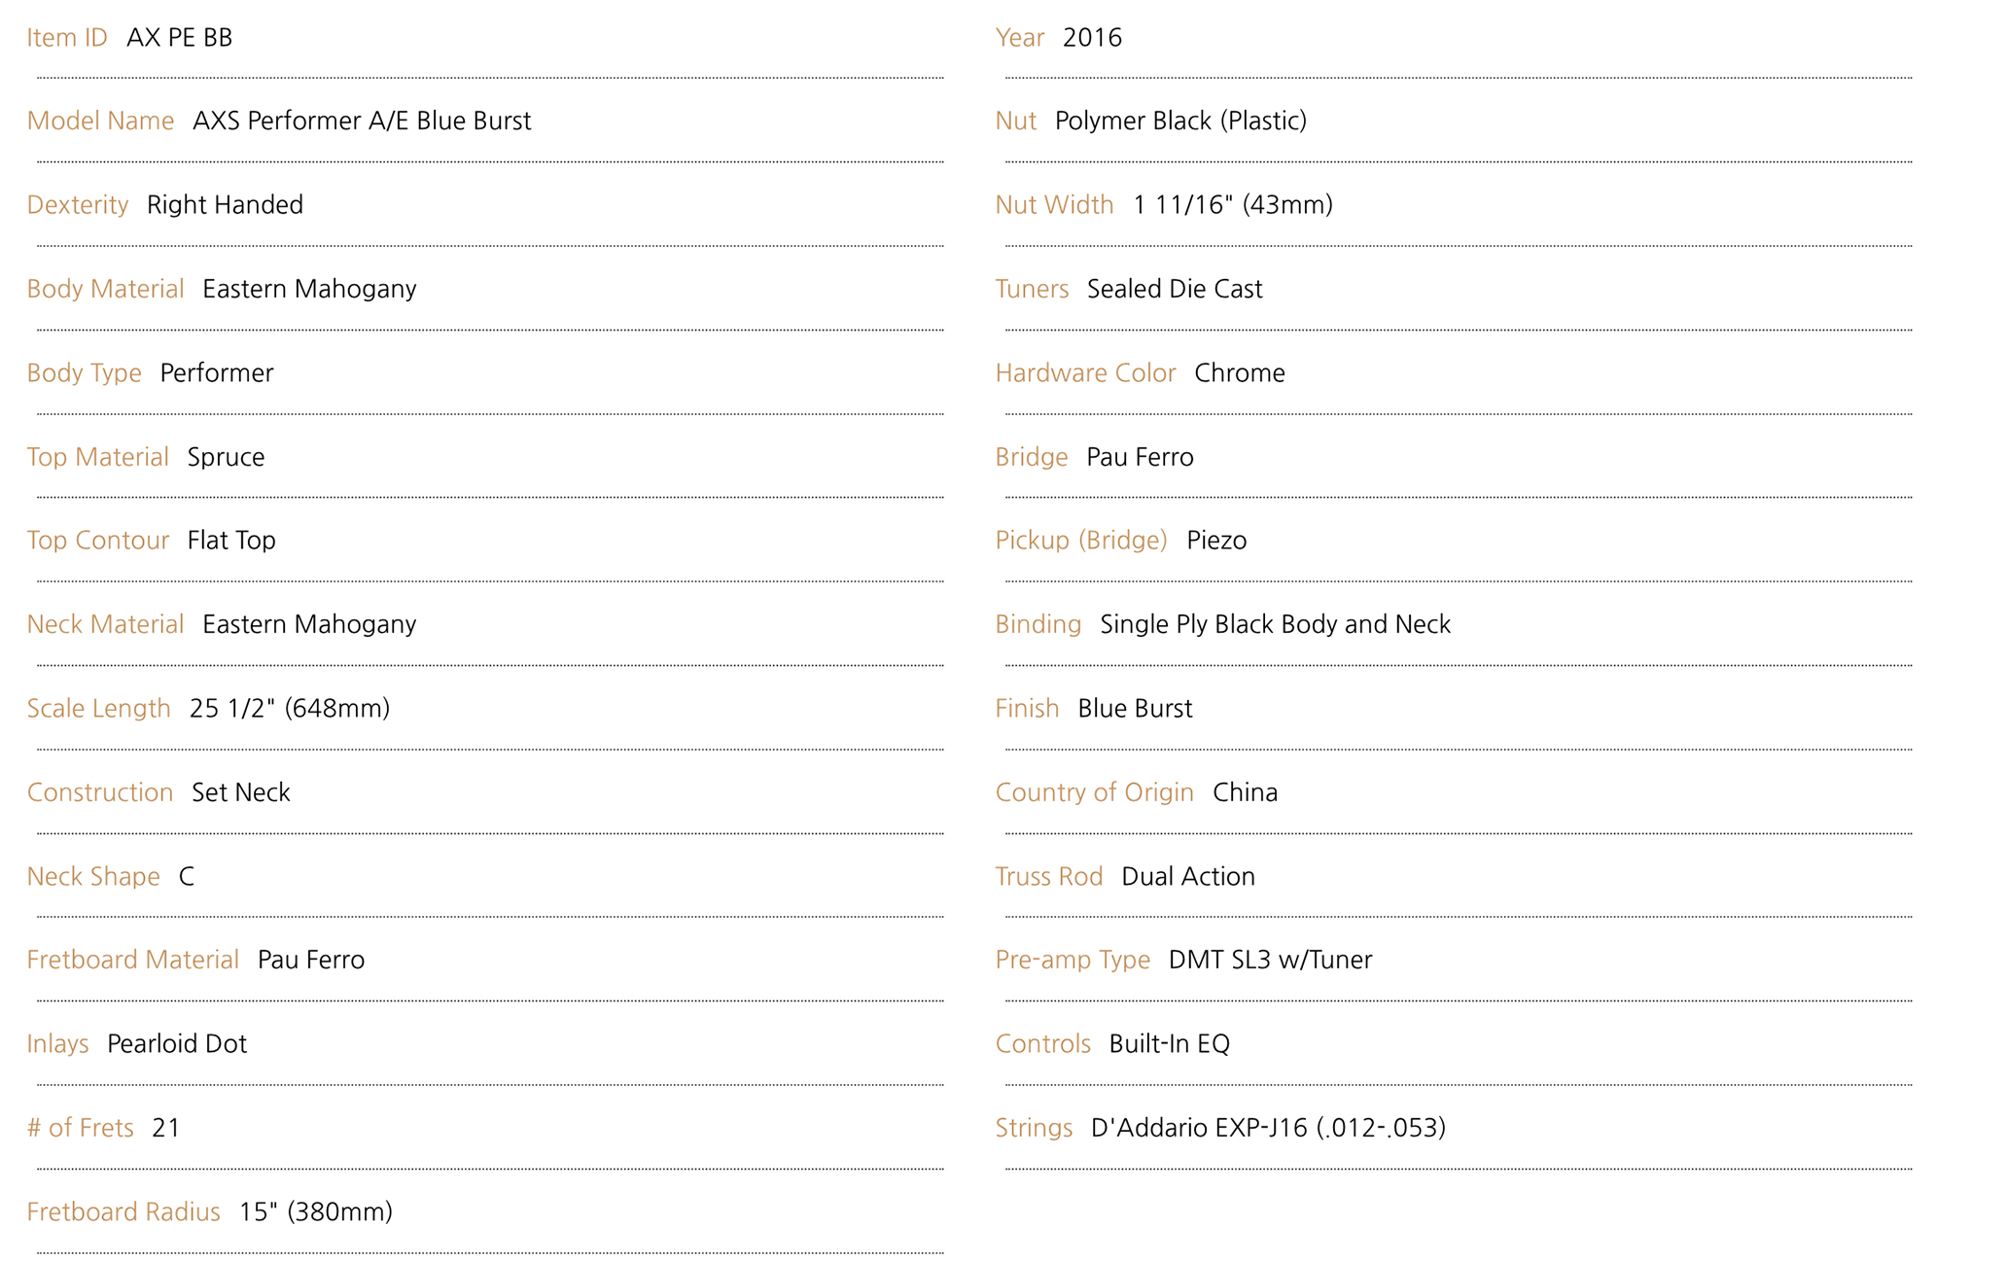Viewport: 2006px width, 1262px height.
Task: Select the D'Addario EXP-J16 strings value
Action: click(x=1268, y=1129)
